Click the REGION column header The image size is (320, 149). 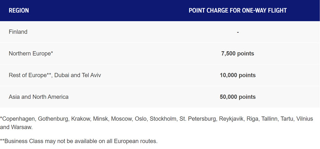coord(19,11)
